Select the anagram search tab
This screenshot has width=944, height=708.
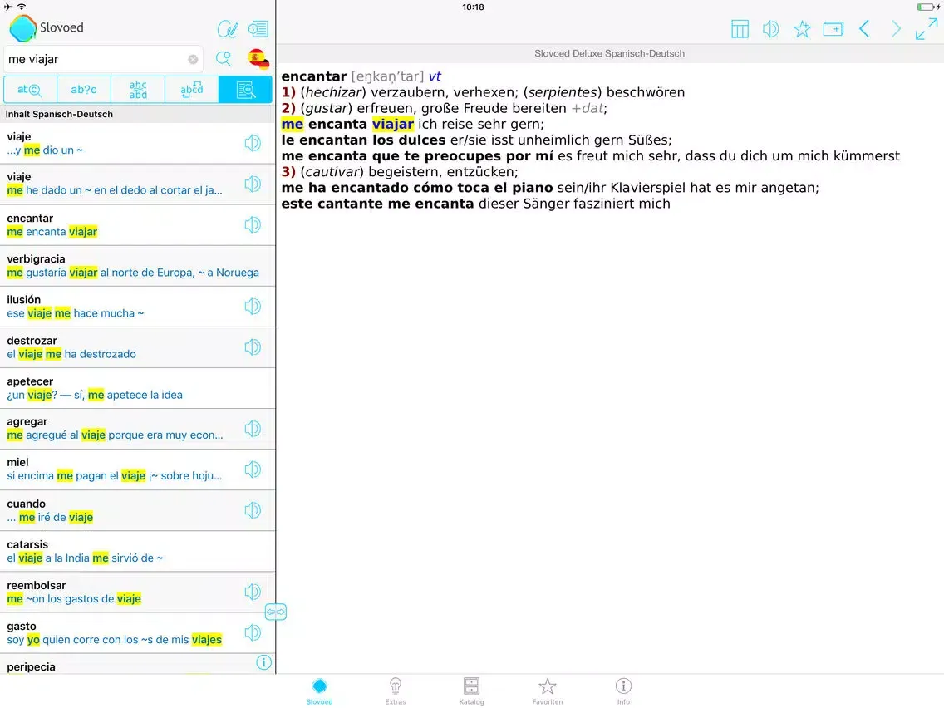click(x=191, y=90)
